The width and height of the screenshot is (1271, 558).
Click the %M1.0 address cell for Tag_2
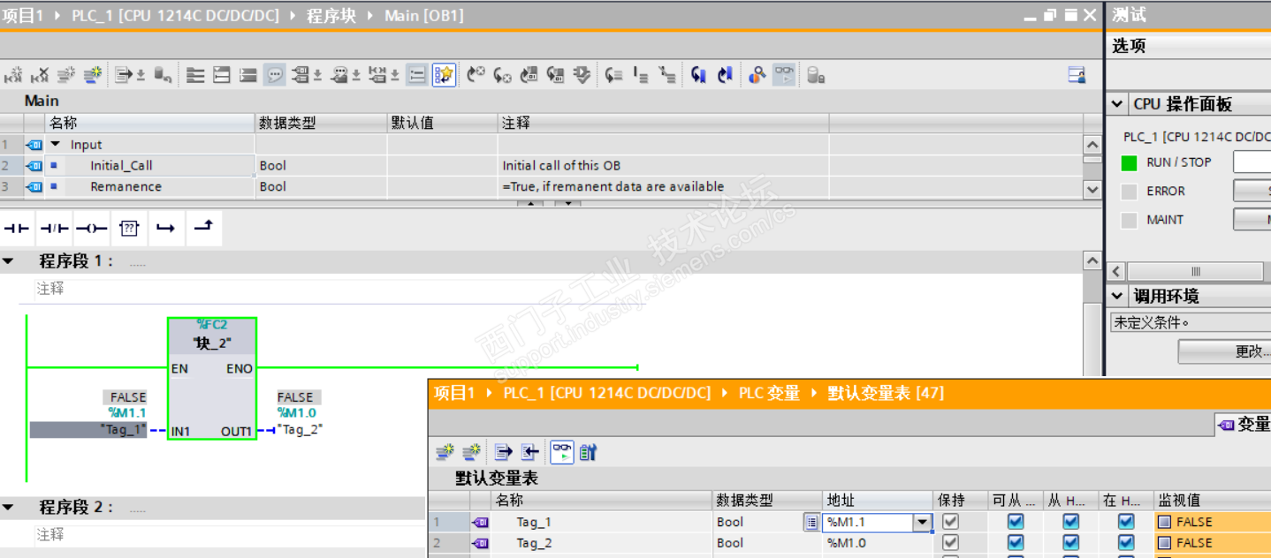(877, 543)
